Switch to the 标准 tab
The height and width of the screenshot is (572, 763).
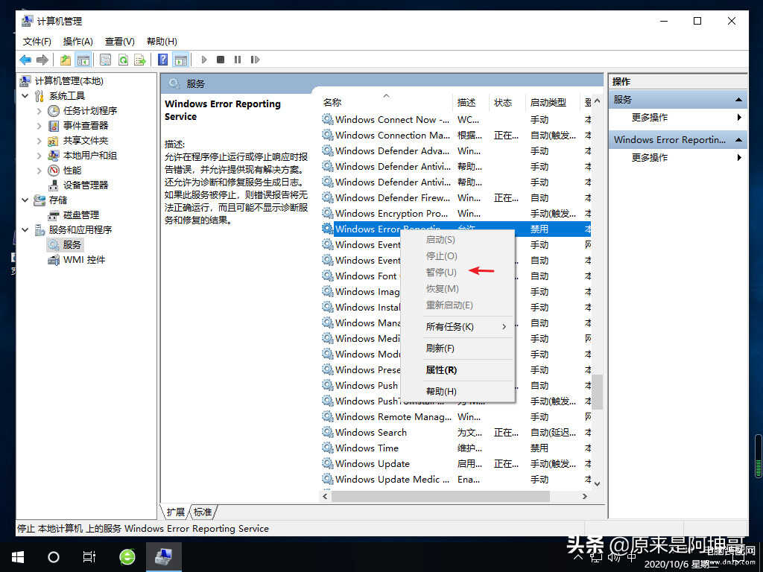[203, 512]
